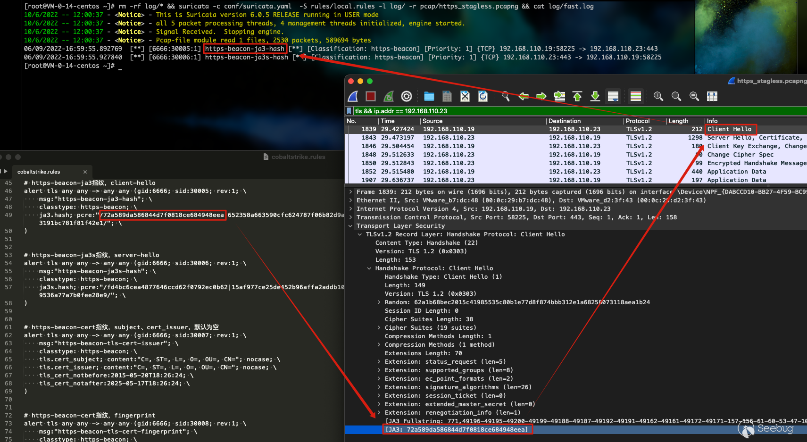Select packet 1850 Encrypted Handshake Message row
This screenshot has height=442, width=807.
pos(576,163)
